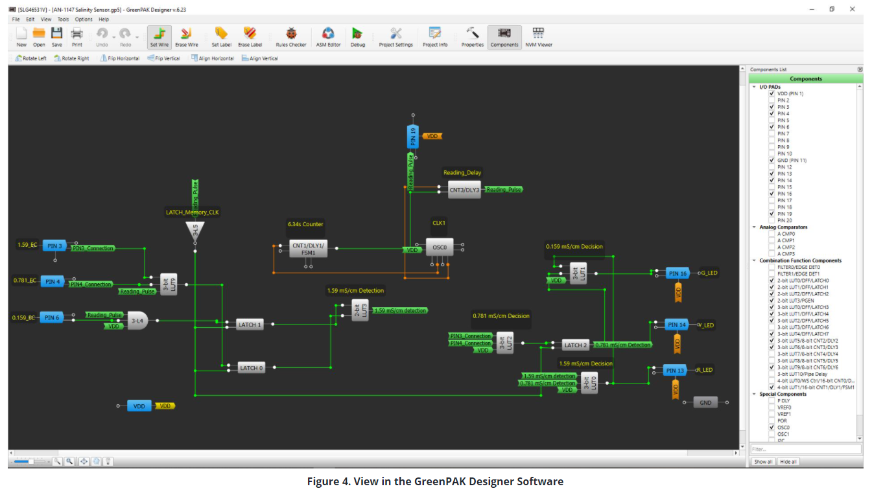Click the zoom out magnifier icon
This screenshot has width=872, height=493.
(x=57, y=461)
